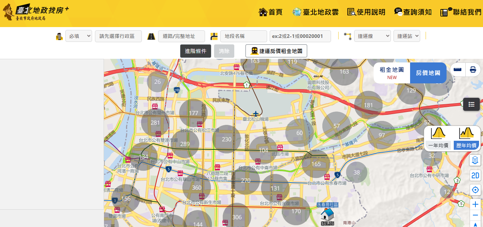Open the legend list panel icon
483x227 pixels.
(471, 104)
